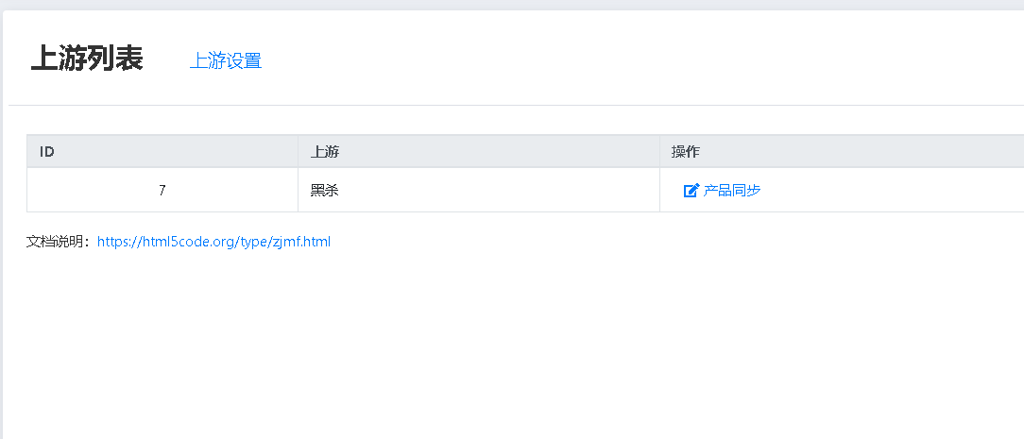
Task: Click the 文档说明 label text
Action: pos(58,242)
